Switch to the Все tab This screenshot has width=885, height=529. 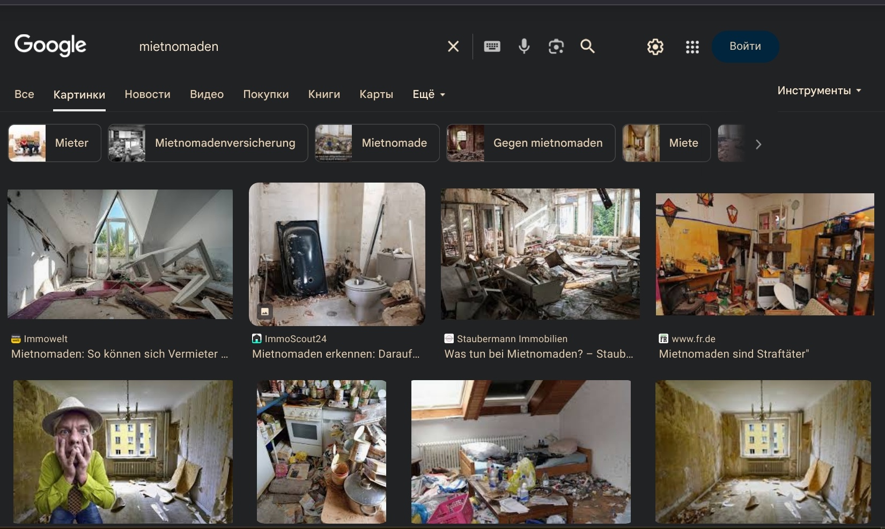[x=24, y=94]
